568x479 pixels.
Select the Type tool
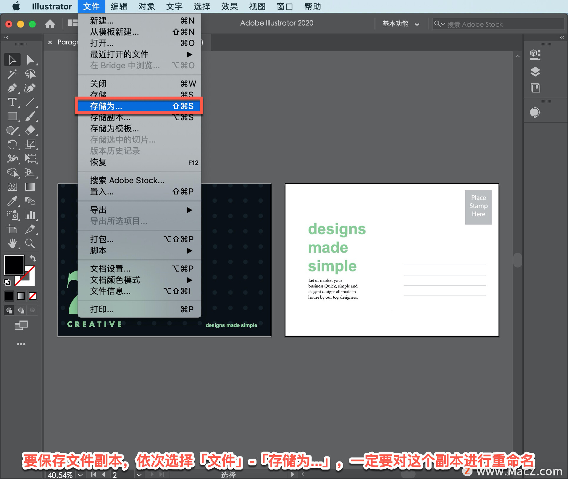click(12, 102)
